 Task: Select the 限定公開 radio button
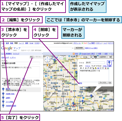pyautogui.click(x=3, y=84)
